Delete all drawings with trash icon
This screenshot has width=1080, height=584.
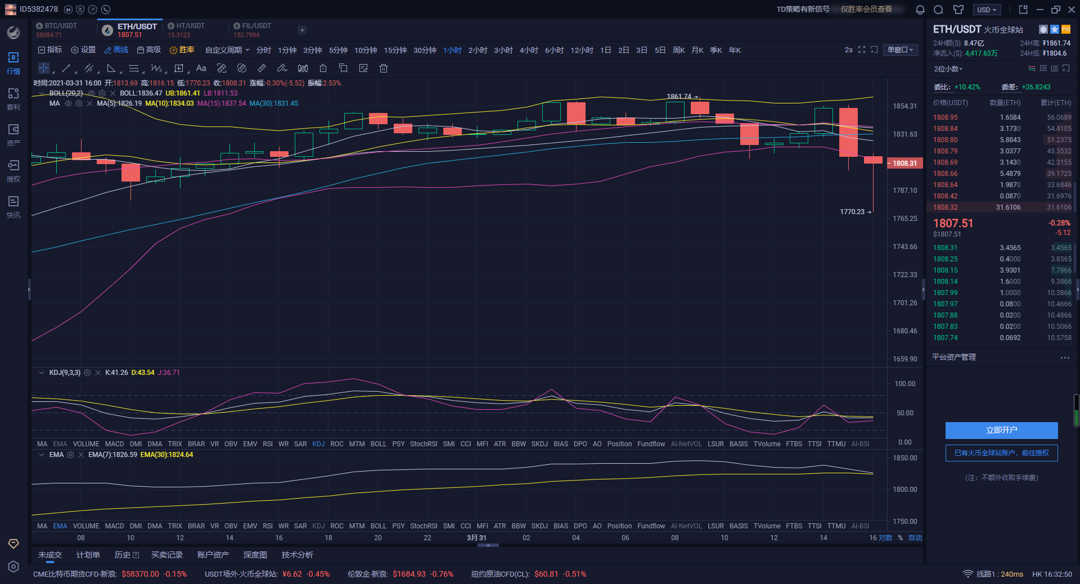click(384, 68)
